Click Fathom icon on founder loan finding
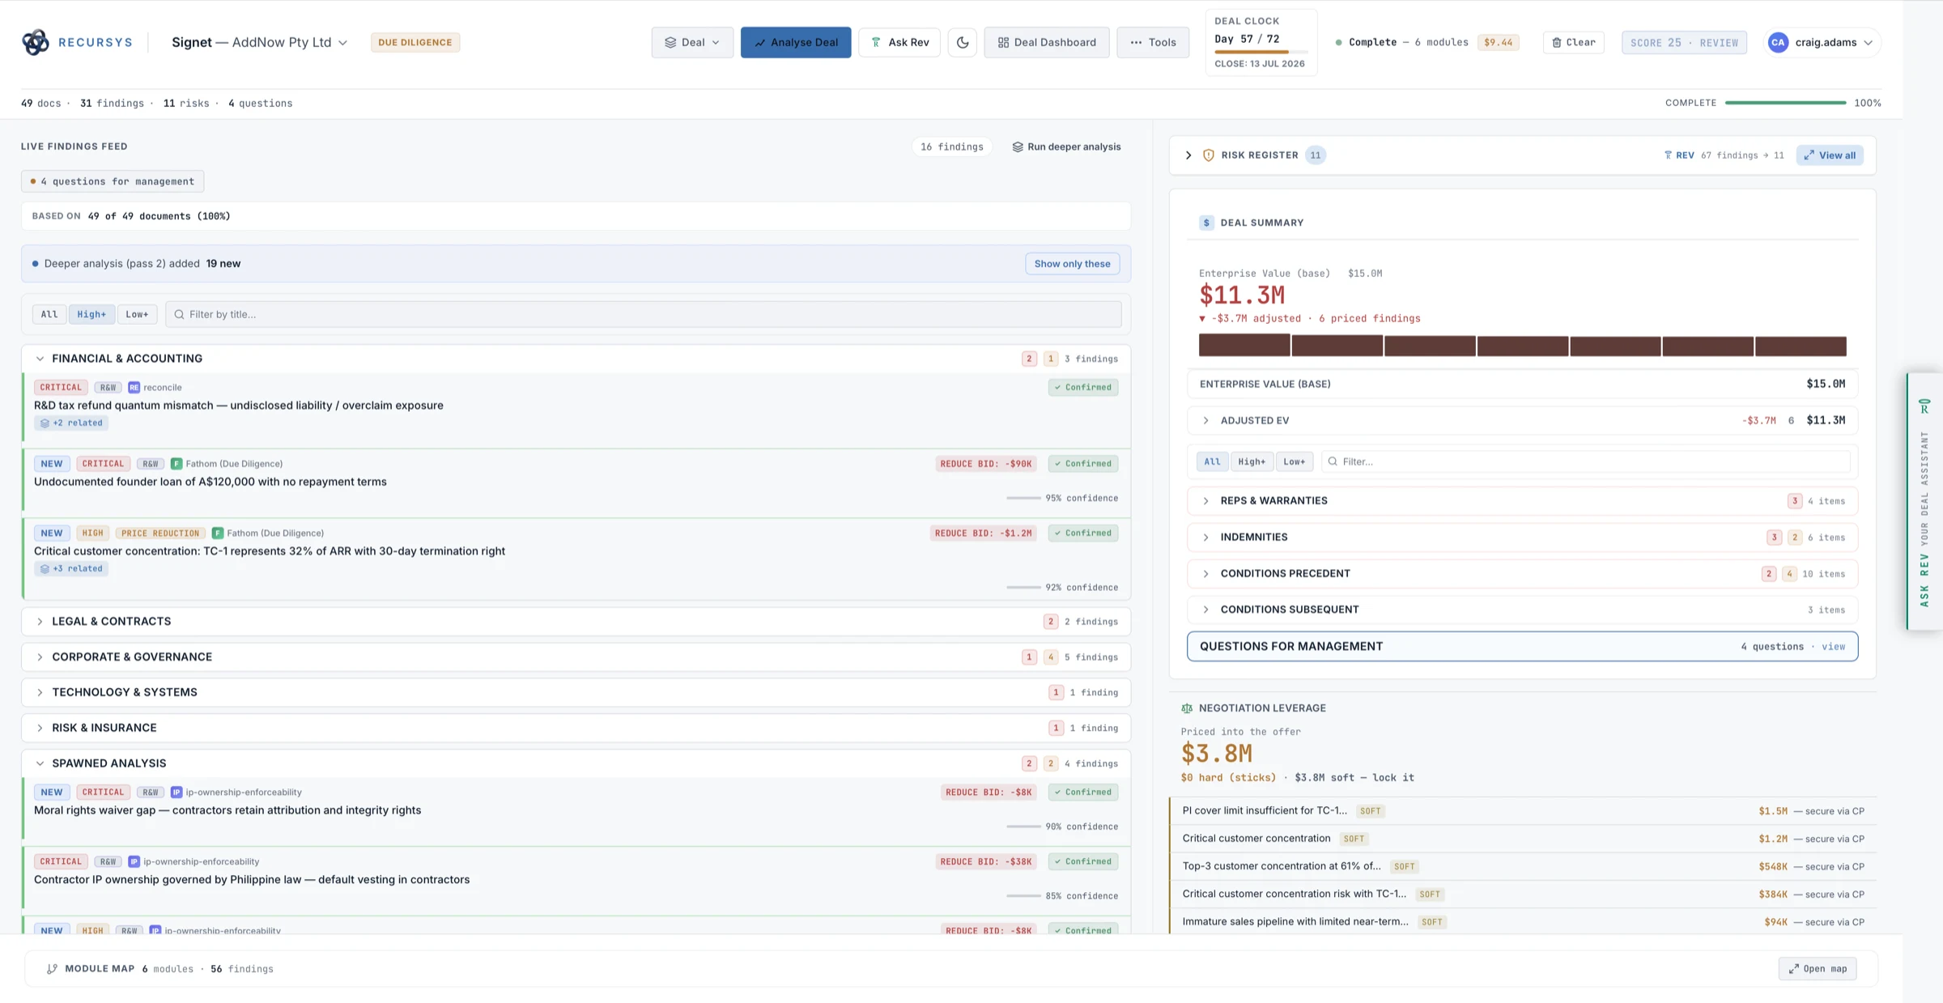Viewport: 1943px width, 1003px height. (x=176, y=464)
